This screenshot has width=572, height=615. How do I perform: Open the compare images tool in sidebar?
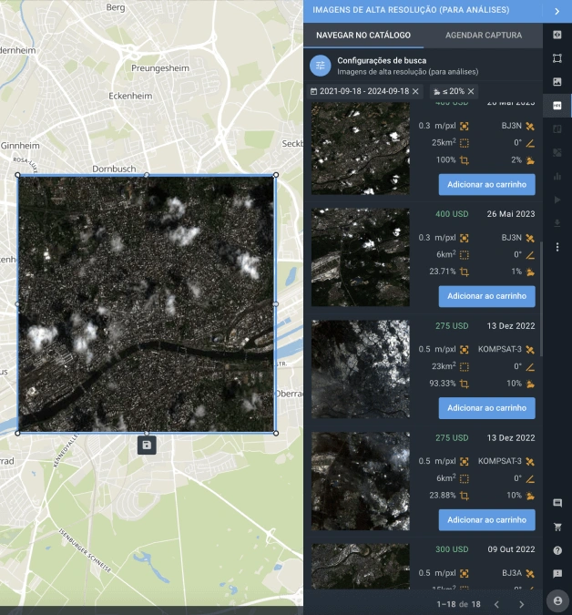557,129
